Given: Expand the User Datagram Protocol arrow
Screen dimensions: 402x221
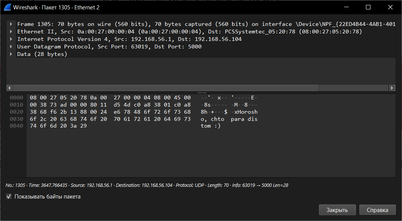Looking at the screenshot, I should 11,47.
